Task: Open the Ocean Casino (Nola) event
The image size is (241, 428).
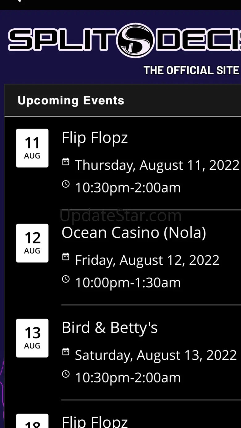Action: [x=134, y=233]
